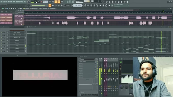Toggle the loop recording icon

click(x=62, y=2)
